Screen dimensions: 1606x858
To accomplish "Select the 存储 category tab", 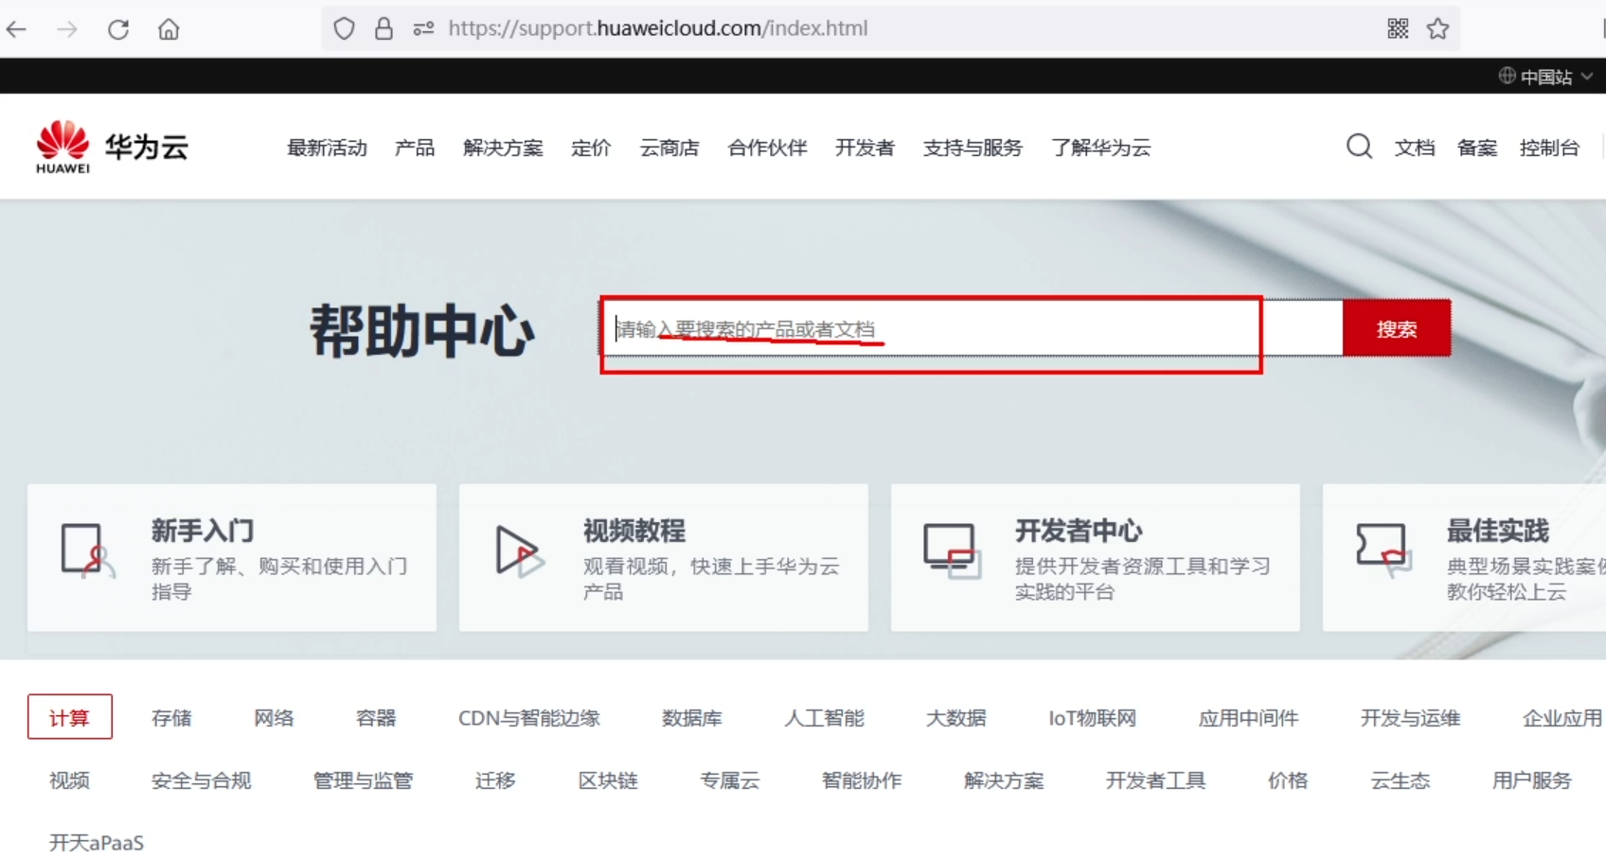I will [171, 718].
